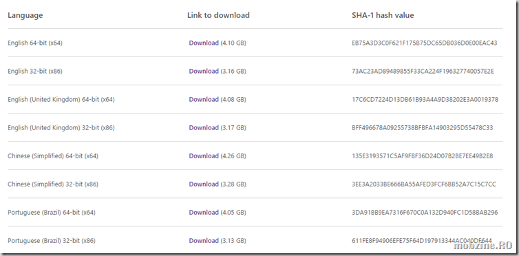The width and height of the screenshot is (519, 256).
Task: Download Portuguese (Brazil) 32-bit build
Action: (x=204, y=241)
